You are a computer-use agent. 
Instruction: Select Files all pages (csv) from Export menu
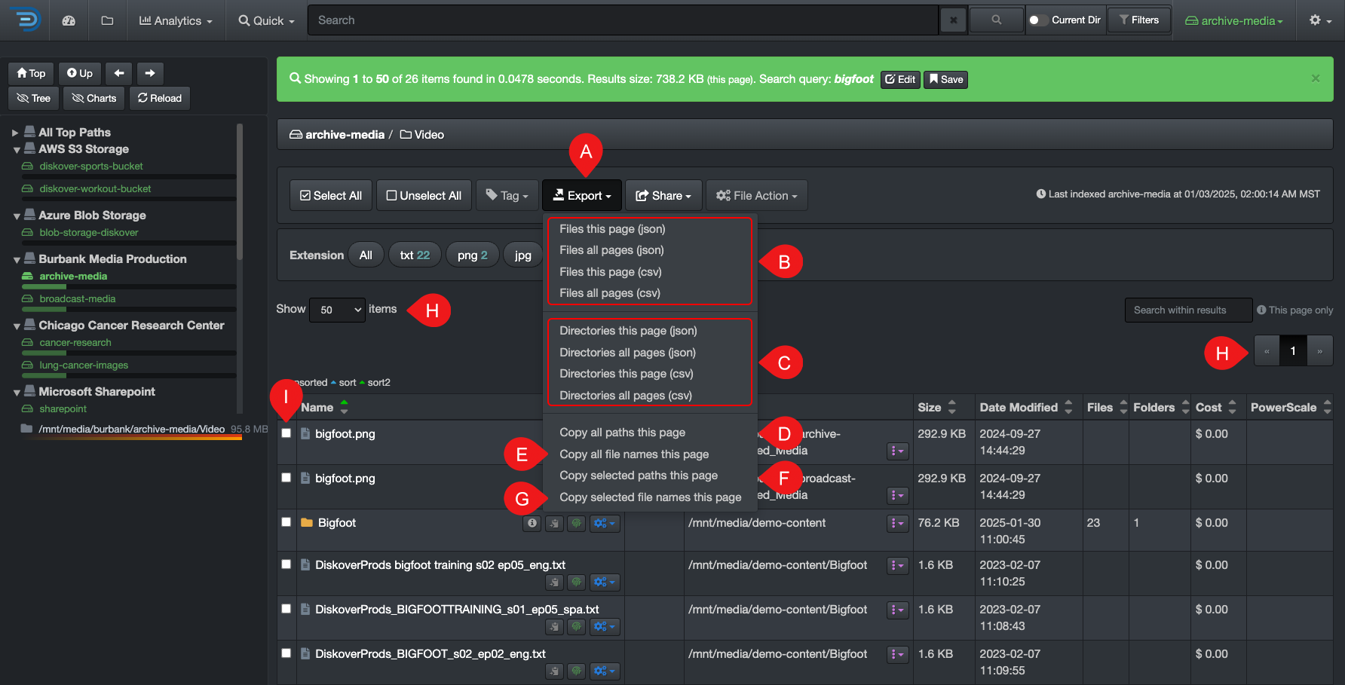tap(608, 292)
